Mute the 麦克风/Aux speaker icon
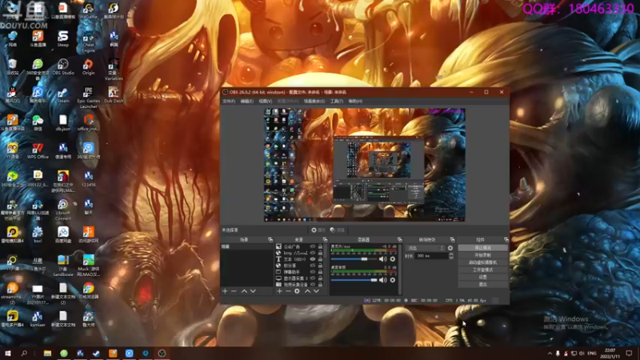Screen dimensions: 640x360 coord(382,258)
